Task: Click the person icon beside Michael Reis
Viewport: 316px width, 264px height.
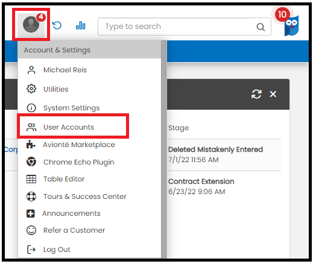Action: pos(31,70)
